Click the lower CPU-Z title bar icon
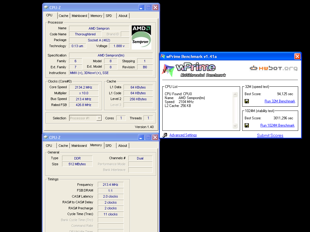This screenshot has height=232, width=310. (x=46, y=137)
